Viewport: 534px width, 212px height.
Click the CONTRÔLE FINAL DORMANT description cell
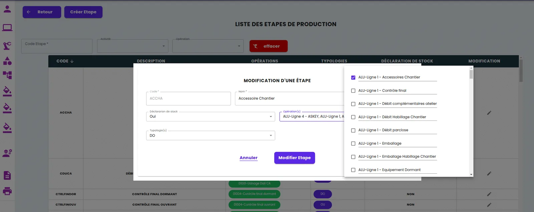(155, 194)
